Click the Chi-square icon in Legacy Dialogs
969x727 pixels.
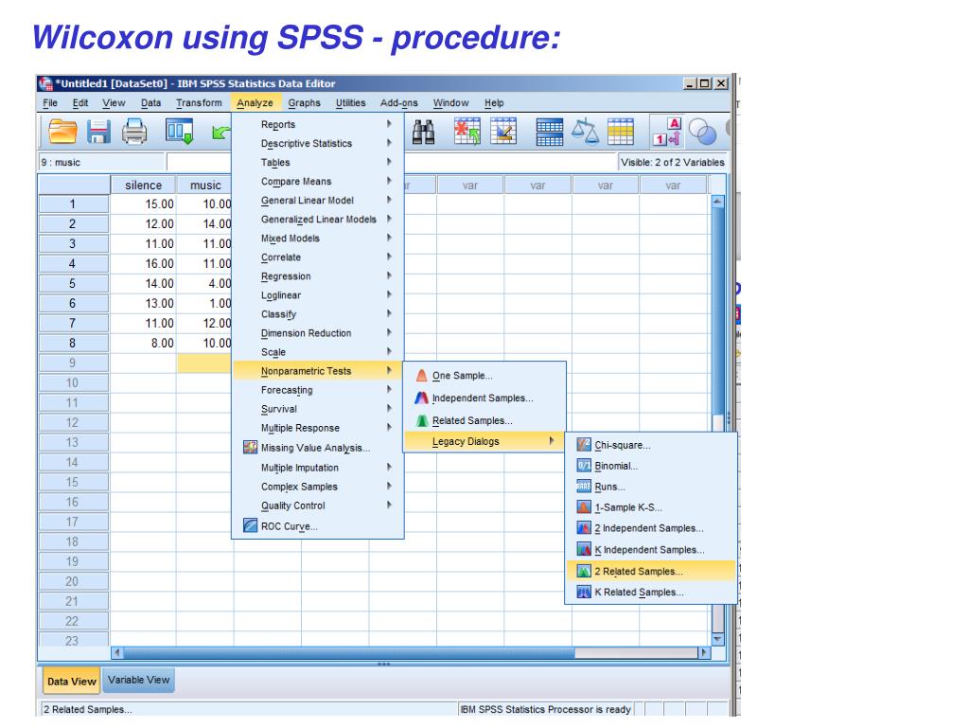[583, 445]
